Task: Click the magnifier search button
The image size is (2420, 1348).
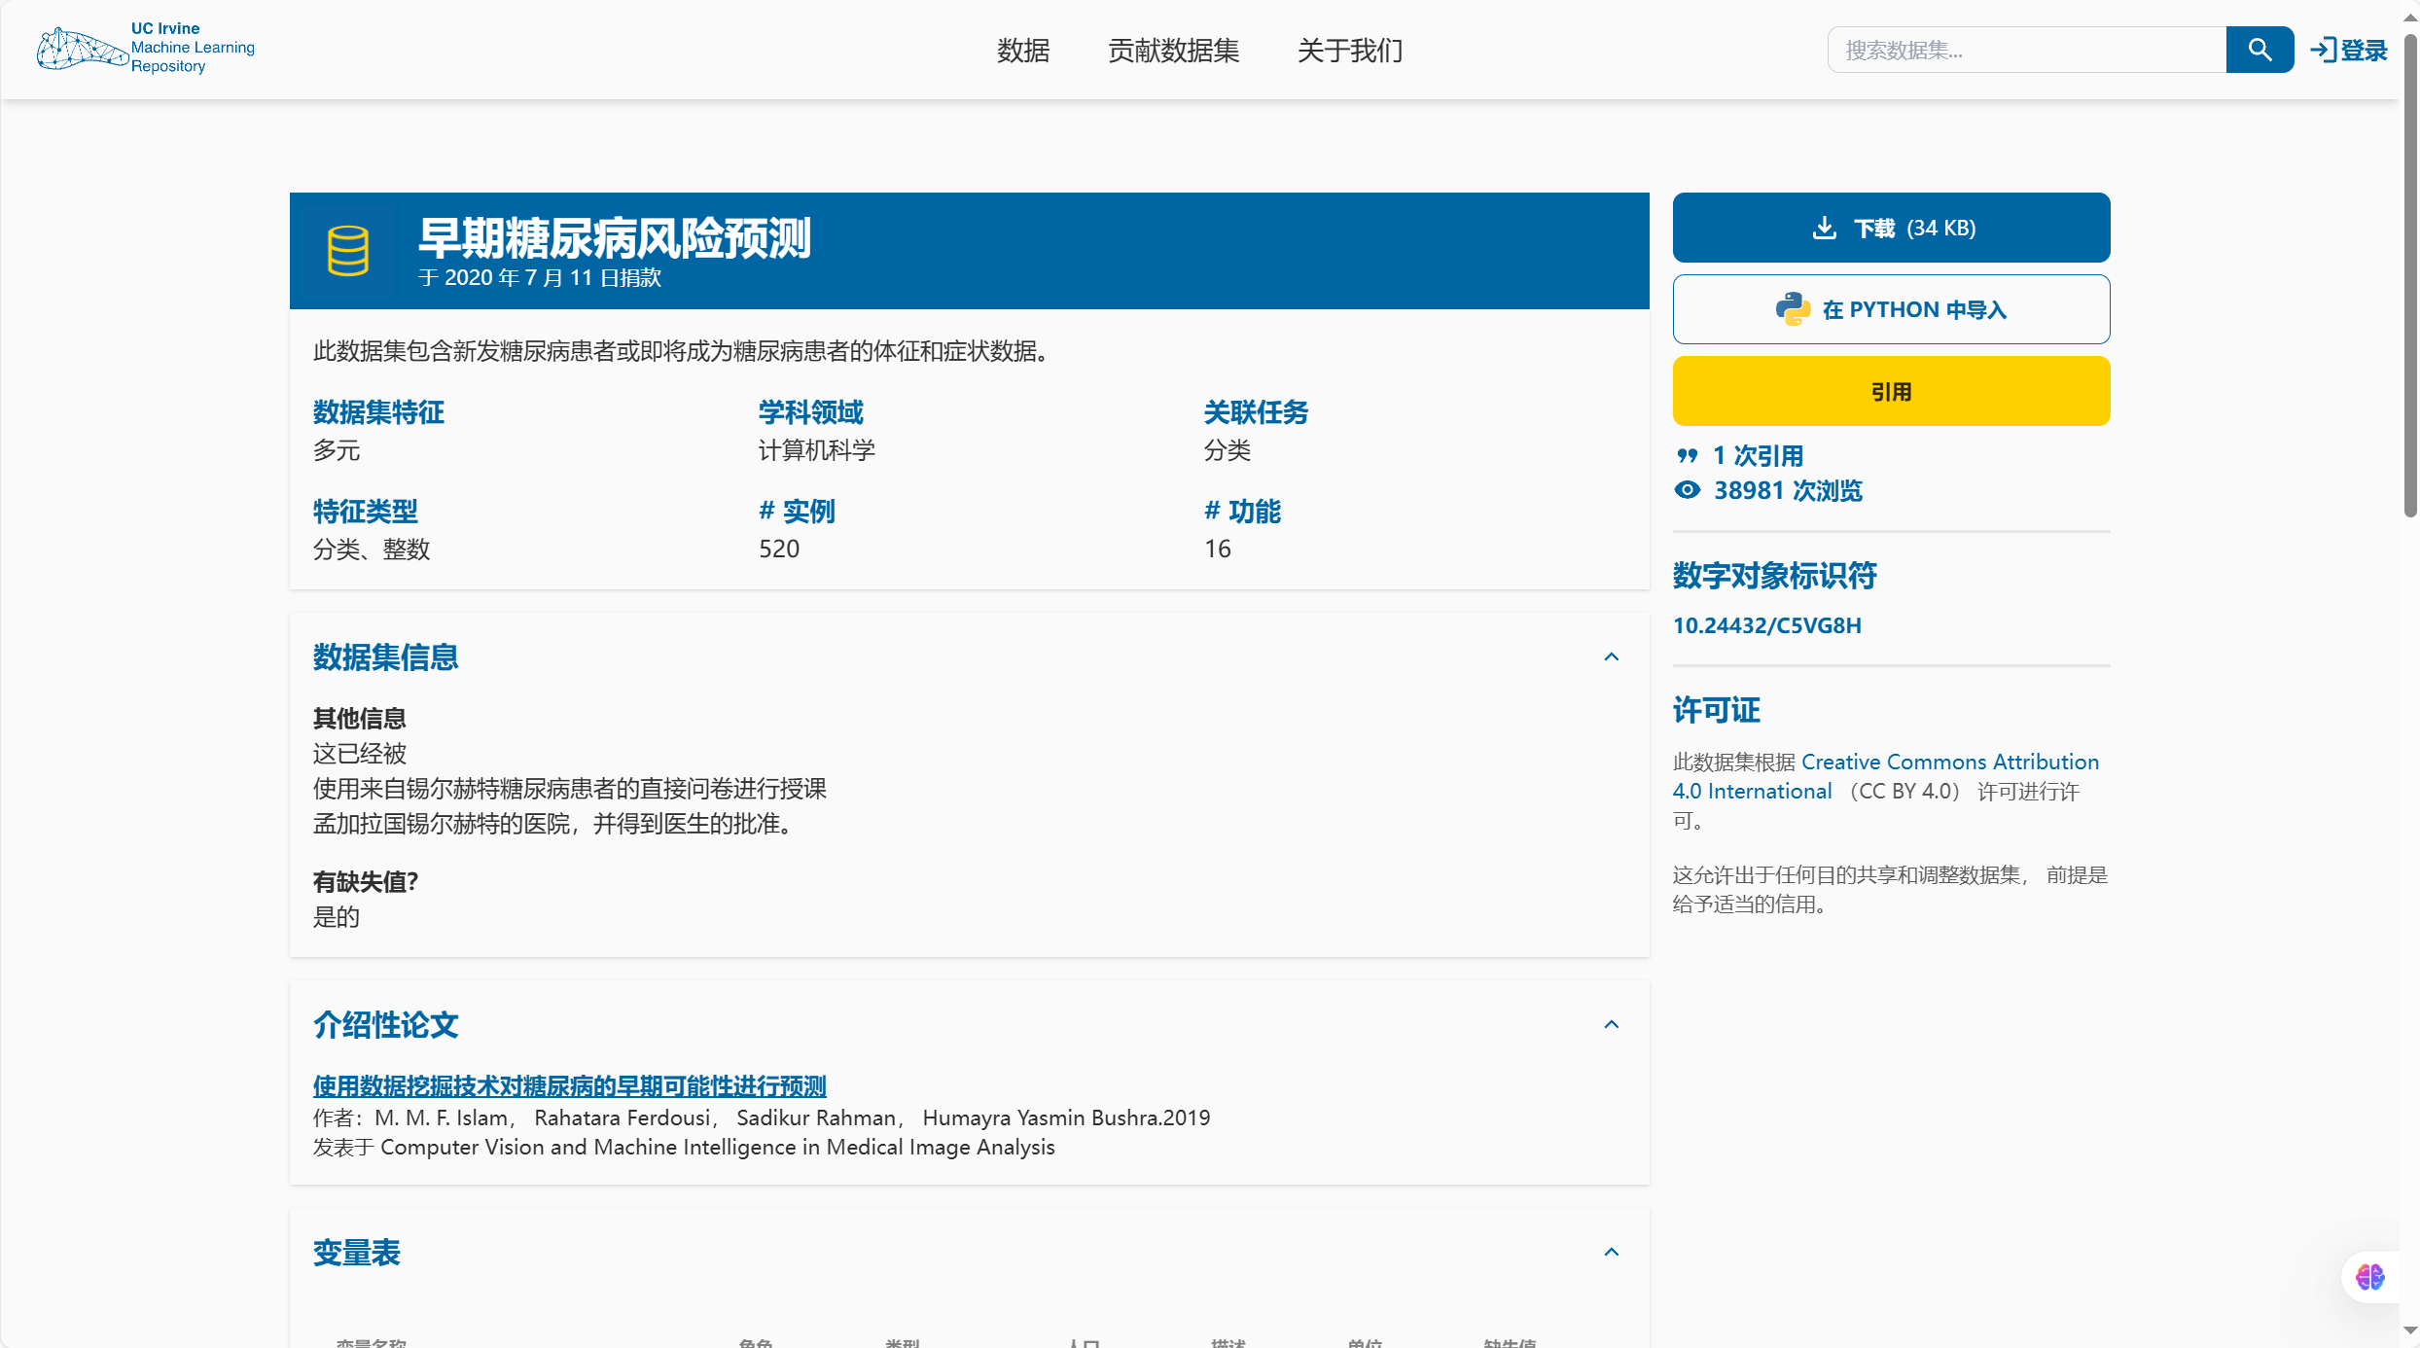Action: pyautogui.click(x=2259, y=50)
